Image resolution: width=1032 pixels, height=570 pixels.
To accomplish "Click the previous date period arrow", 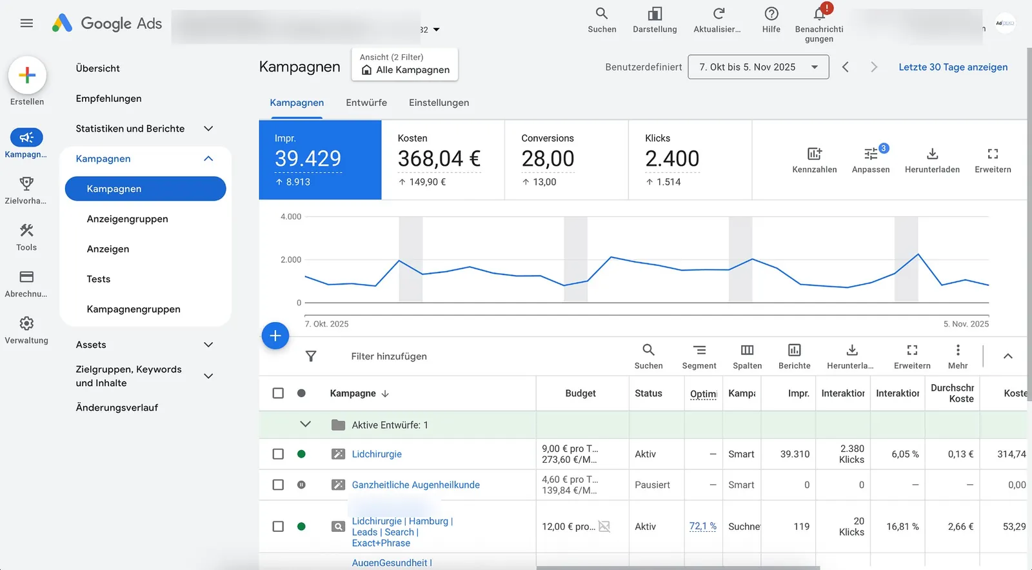I will coord(846,67).
